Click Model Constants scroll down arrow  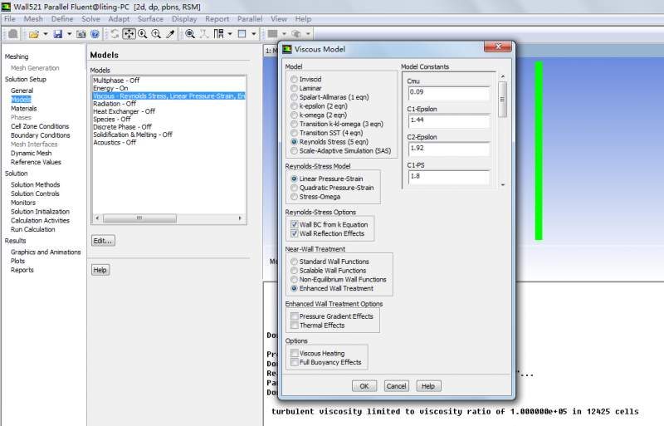(x=503, y=185)
